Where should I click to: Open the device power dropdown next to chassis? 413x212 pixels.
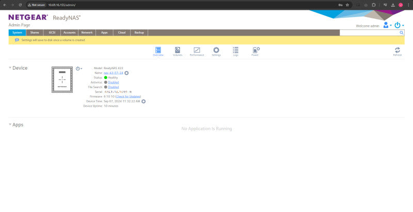click(x=79, y=69)
